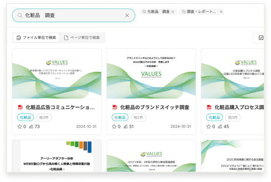
Task: Click the tag icon in 調査・レポート chip
Action: (184, 12)
